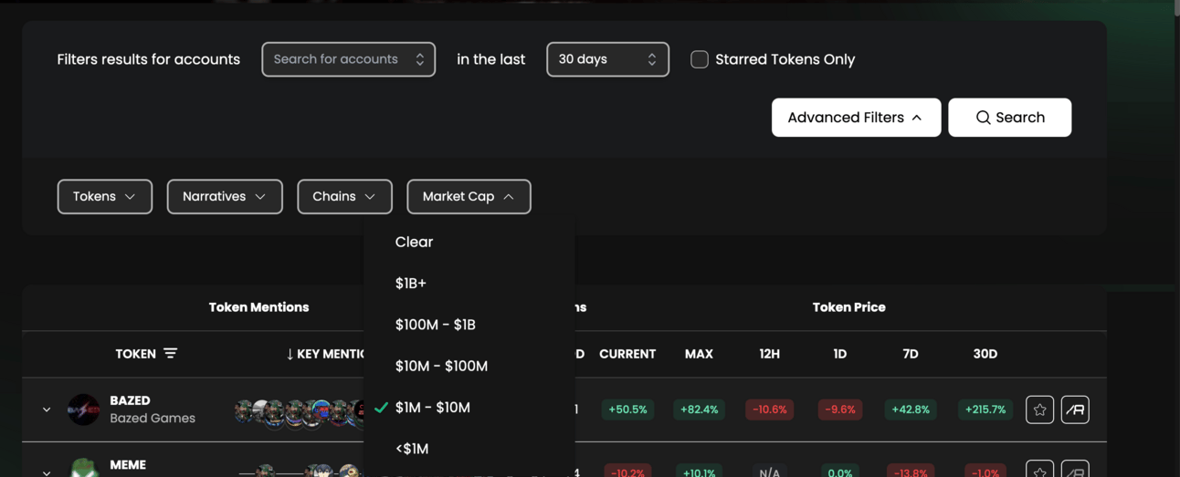Viewport: 1180px width, 477px height.
Task: Click the BAZED key mention avatars
Action: coord(297,411)
